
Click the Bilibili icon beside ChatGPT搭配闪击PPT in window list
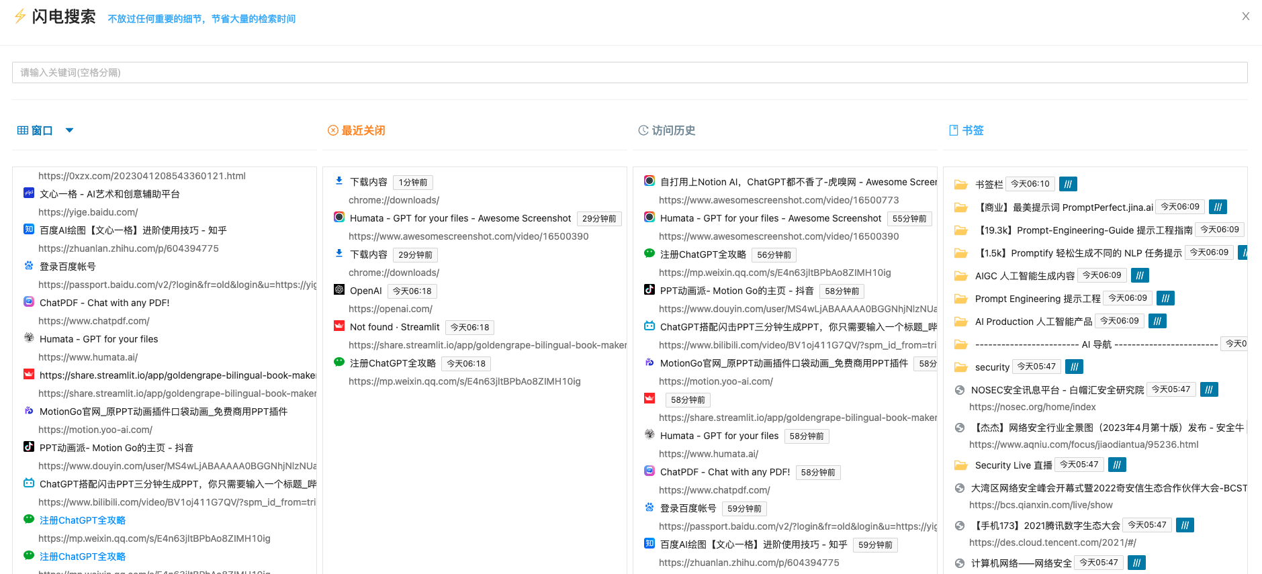coord(29,483)
